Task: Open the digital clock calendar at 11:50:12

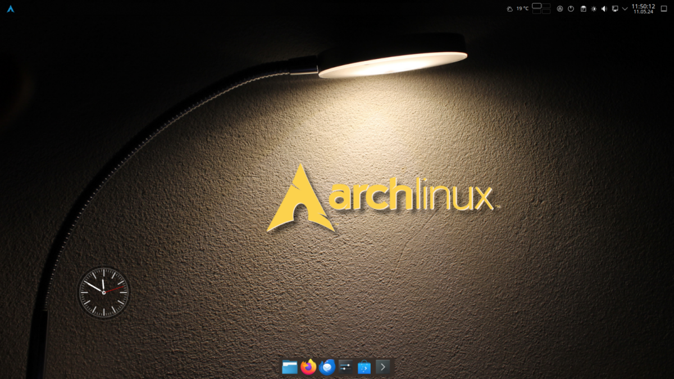Action: click(x=643, y=9)
